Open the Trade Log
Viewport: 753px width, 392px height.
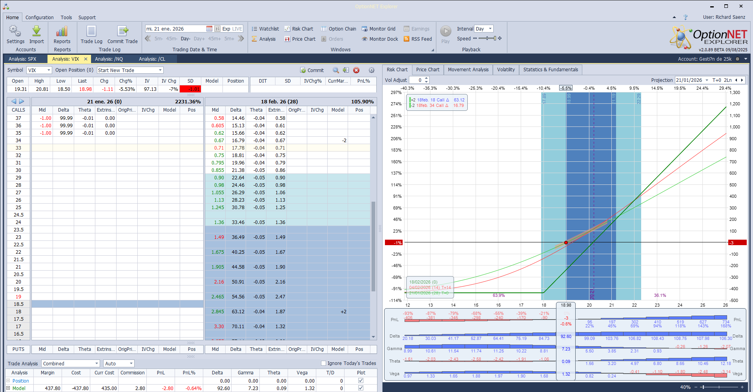pyautogui.click(x=91, y=34)
